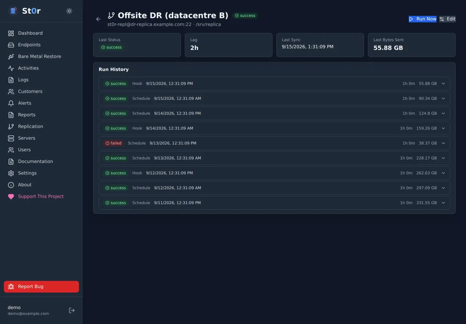Click the demo@example.com account text
Image resolution: width=466 pixels, height=324 pixels.
(x=28, y=313)
